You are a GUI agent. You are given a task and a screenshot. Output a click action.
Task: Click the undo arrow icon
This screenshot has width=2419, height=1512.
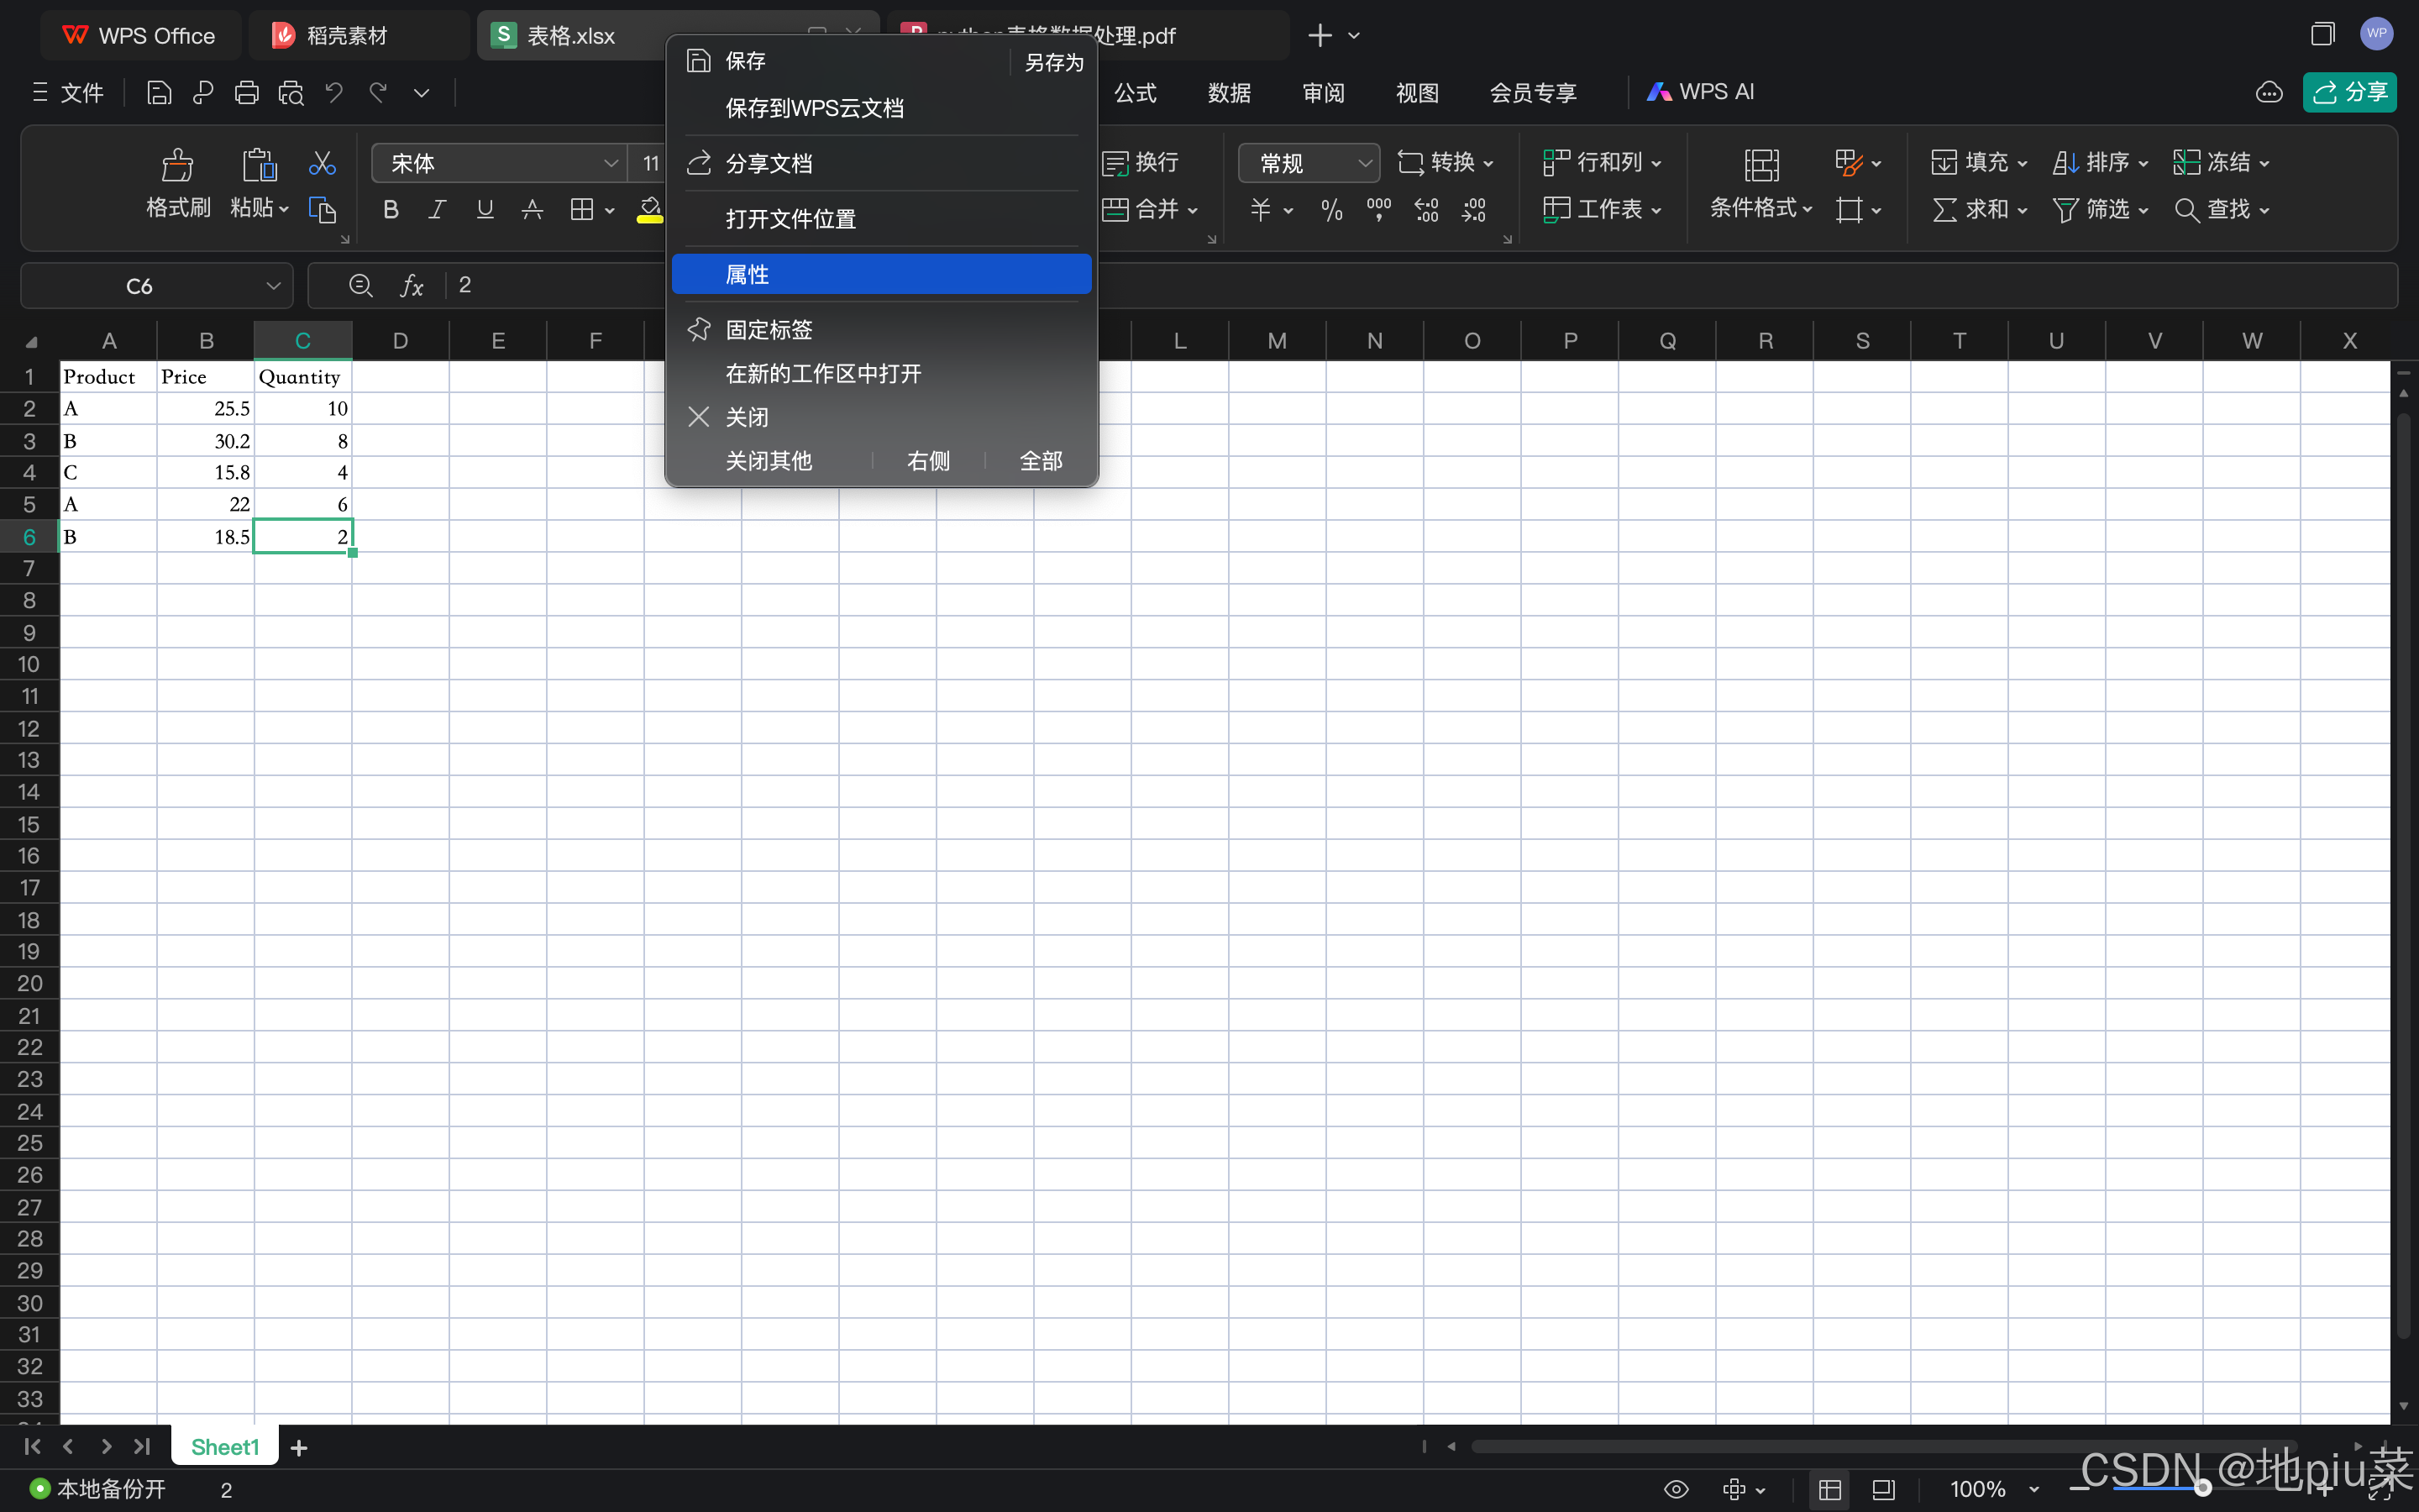pyautogui.click(x=333, y=93)
